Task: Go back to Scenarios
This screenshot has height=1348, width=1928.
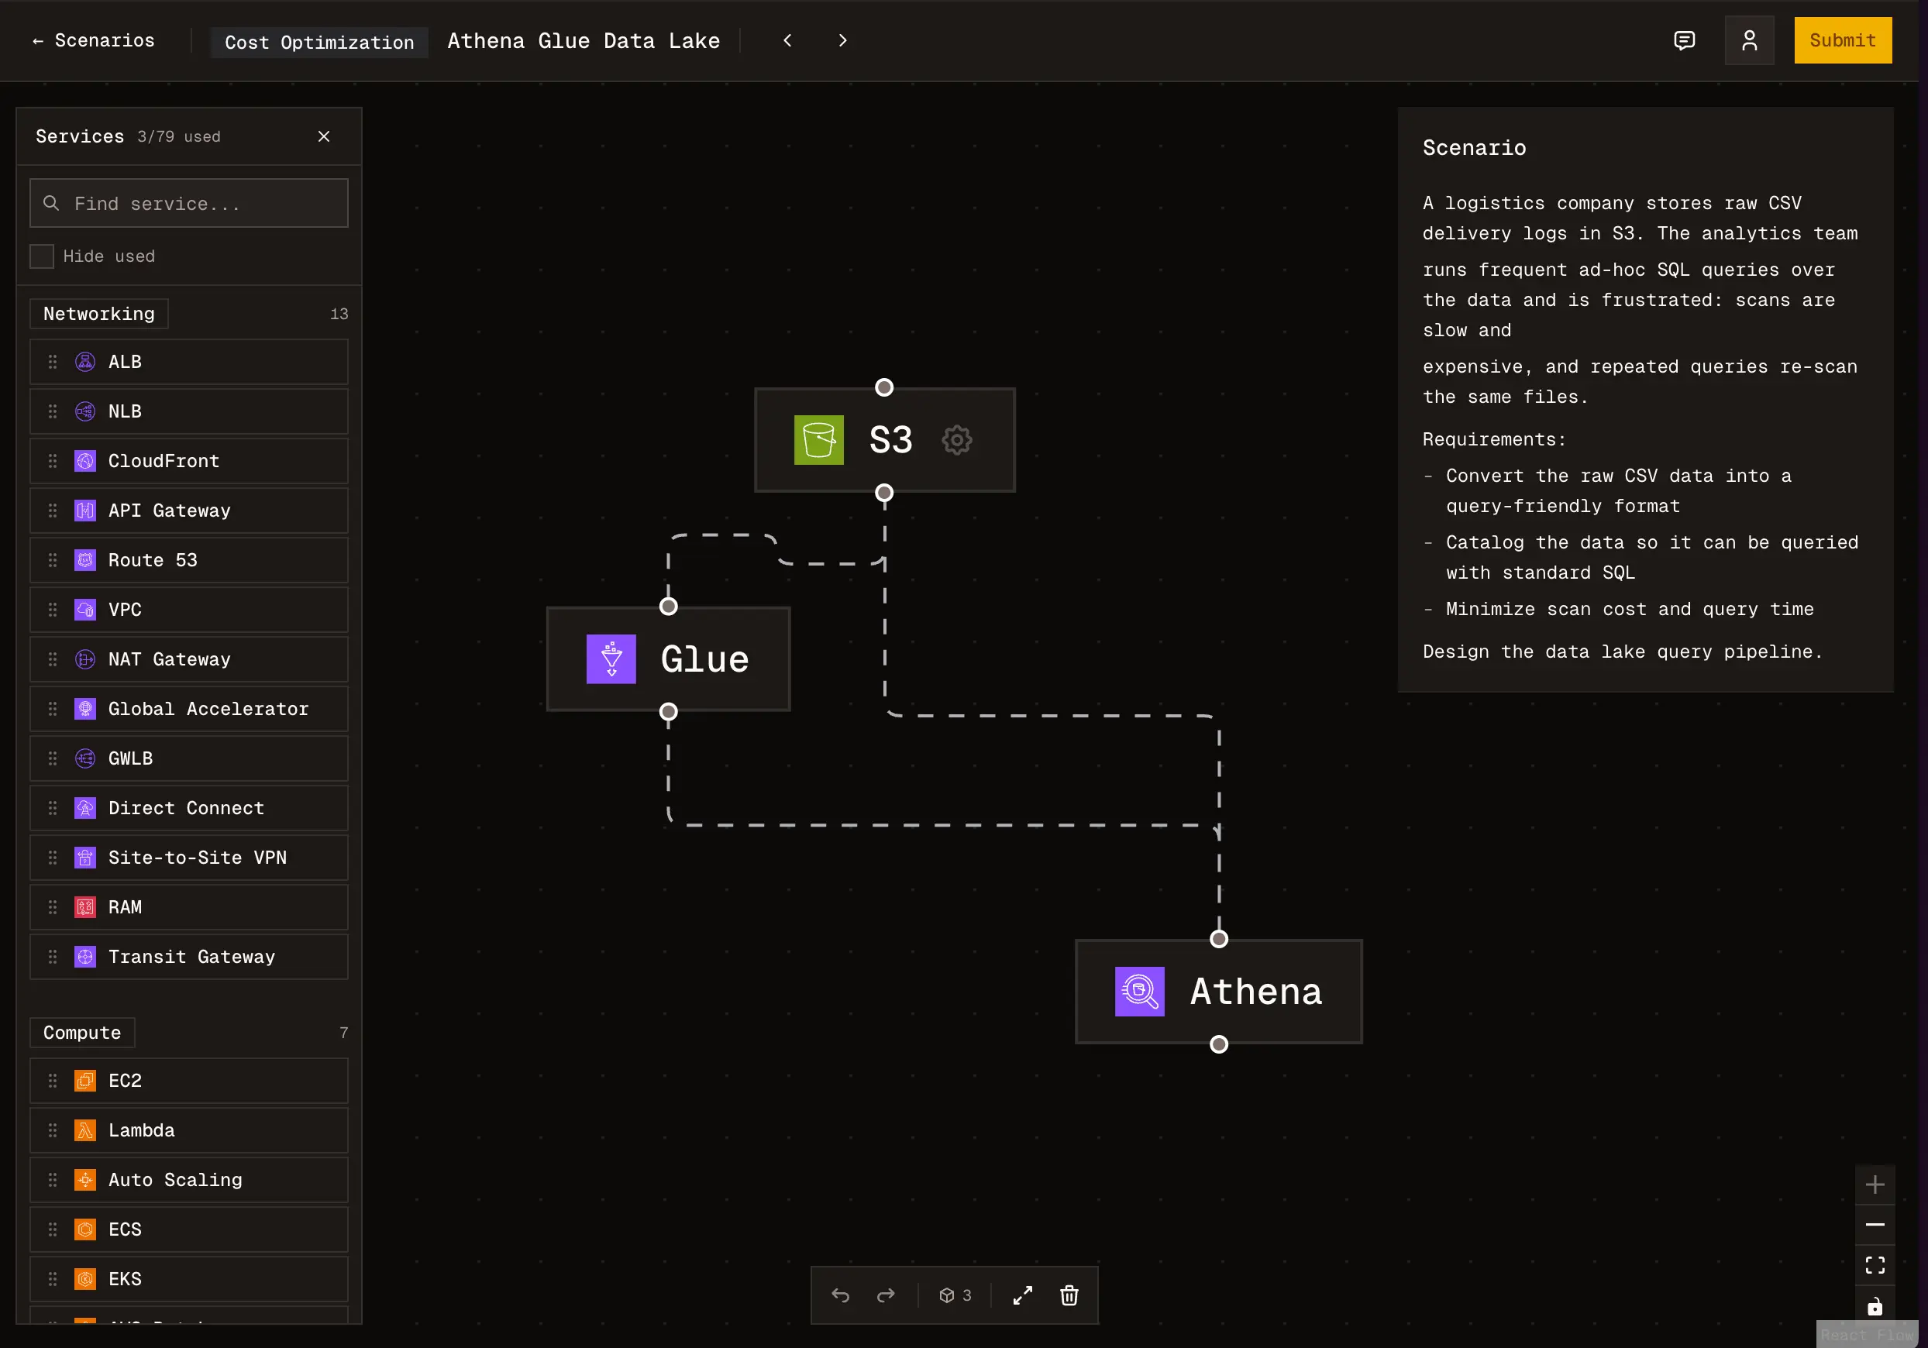Action: (x=93, y=40)
